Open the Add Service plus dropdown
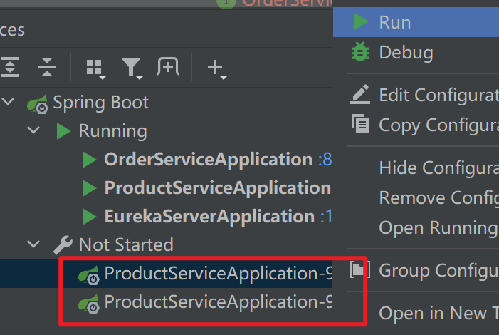The height and width of the screenshot is (335, 499). click(217, 69)
